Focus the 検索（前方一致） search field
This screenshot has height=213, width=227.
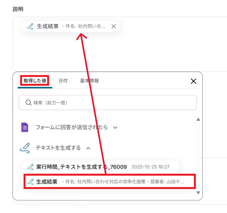[108, 102]
